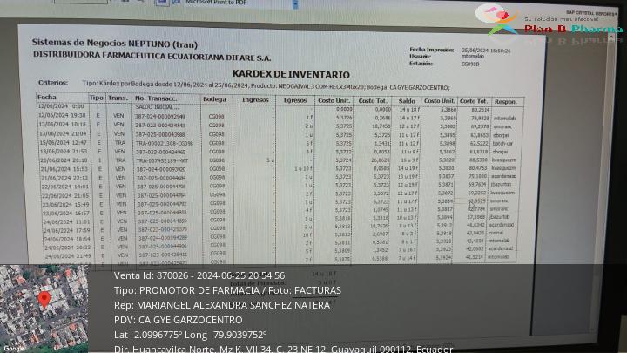Screen dimensions: 627x353
Task: Select the date cell 24/06/2024 11:01
Action: click(66, 221)
